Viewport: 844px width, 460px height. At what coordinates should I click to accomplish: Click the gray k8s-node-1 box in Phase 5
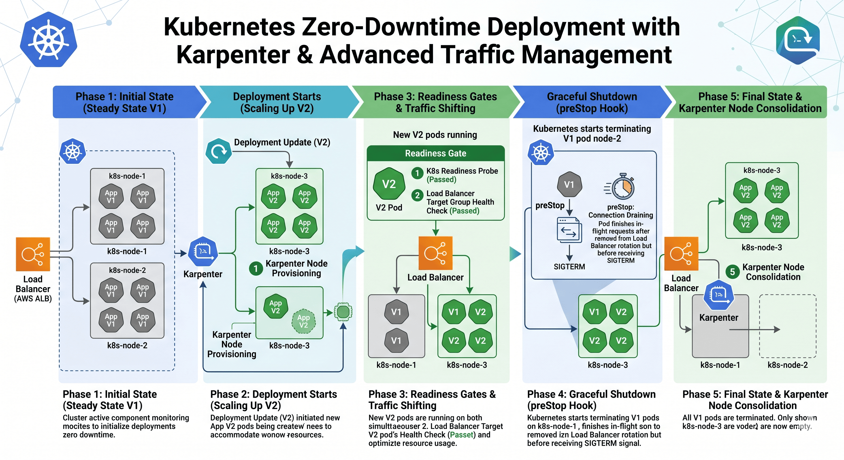(x=720, y=326)
